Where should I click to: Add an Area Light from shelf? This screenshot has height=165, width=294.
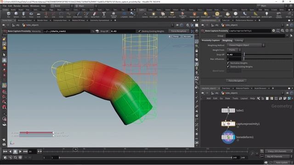[x=172, y=15]
